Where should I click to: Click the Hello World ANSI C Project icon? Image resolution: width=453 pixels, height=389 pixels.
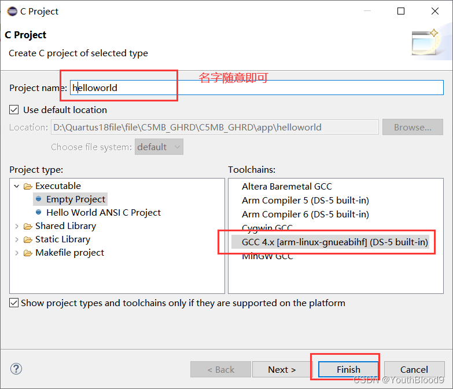[39, 212]
